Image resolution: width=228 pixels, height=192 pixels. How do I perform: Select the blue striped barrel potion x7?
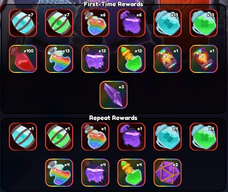[23, 23]
